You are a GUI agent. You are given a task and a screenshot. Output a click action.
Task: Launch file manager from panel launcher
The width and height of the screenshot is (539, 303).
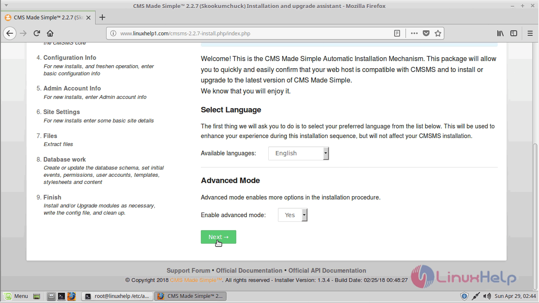51,296
